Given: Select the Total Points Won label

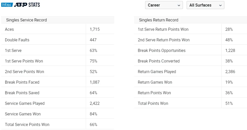Looking at the screenshot, I should [x=153, y=103].
